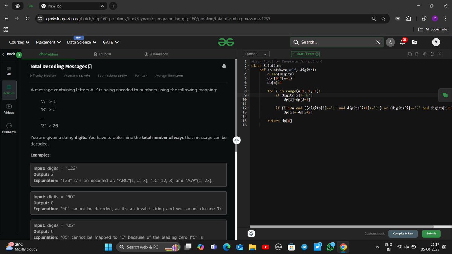This screenshot has width=452, height=254.
Task: Click the GeeksforGeeks logo
Action: pyautogui.click(x=226, y=43)
